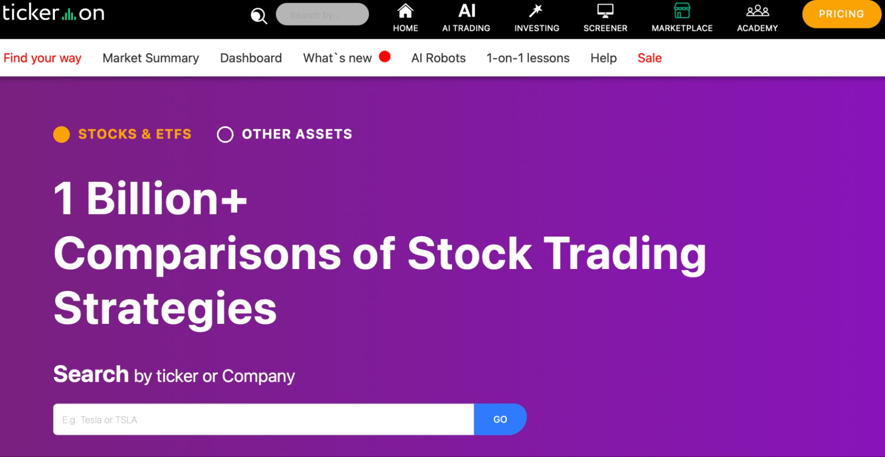Open the Academy people icon

point(757,11)
